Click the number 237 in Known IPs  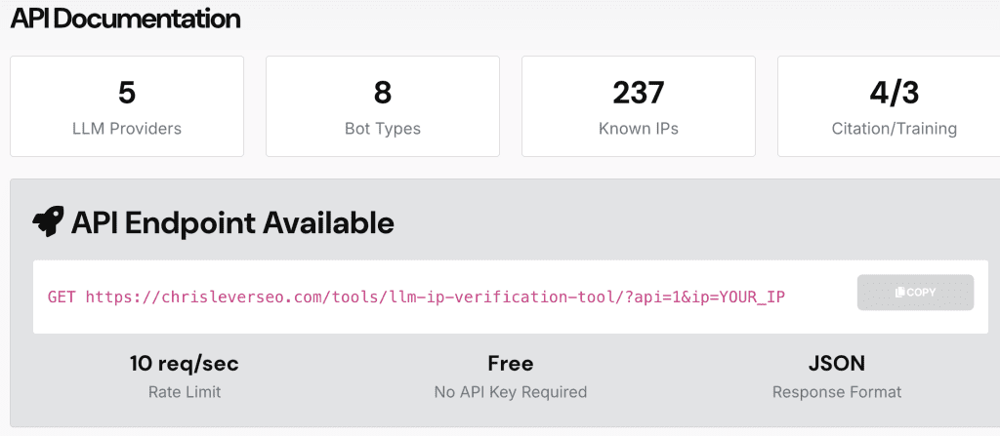pos(639,93)
